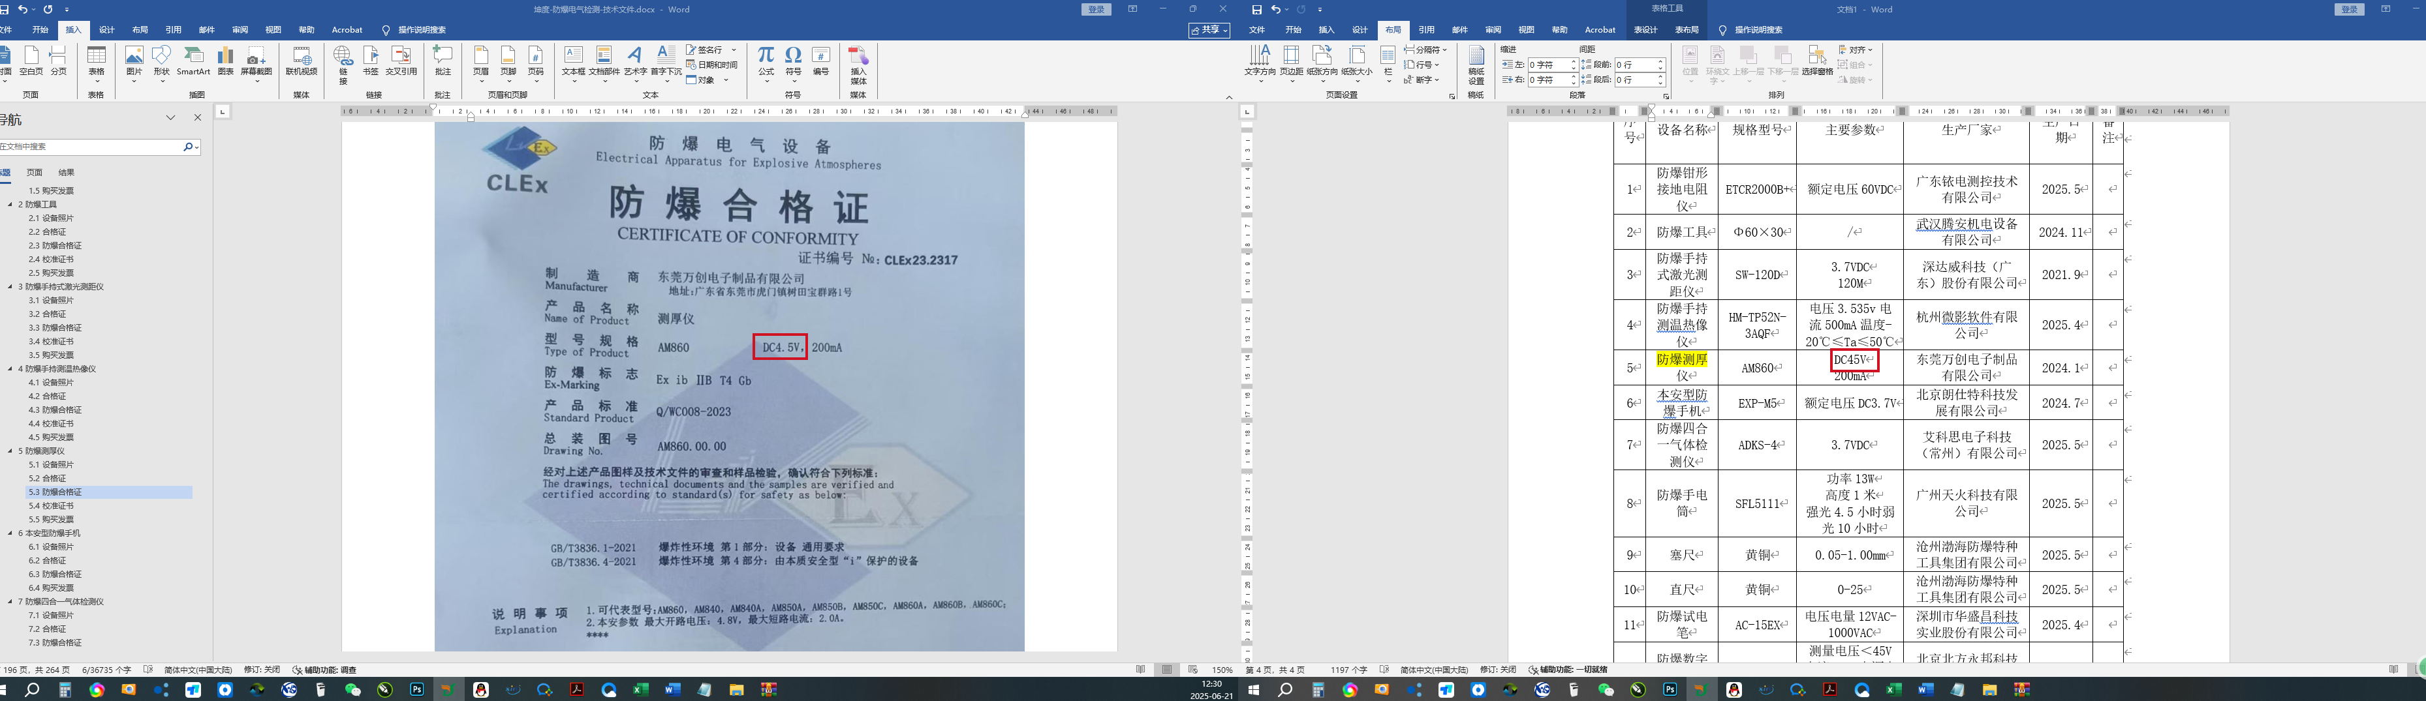Collapse the '2 防爆工具' navigation heading
2426x701 pixels.
[x=10, y=204]
